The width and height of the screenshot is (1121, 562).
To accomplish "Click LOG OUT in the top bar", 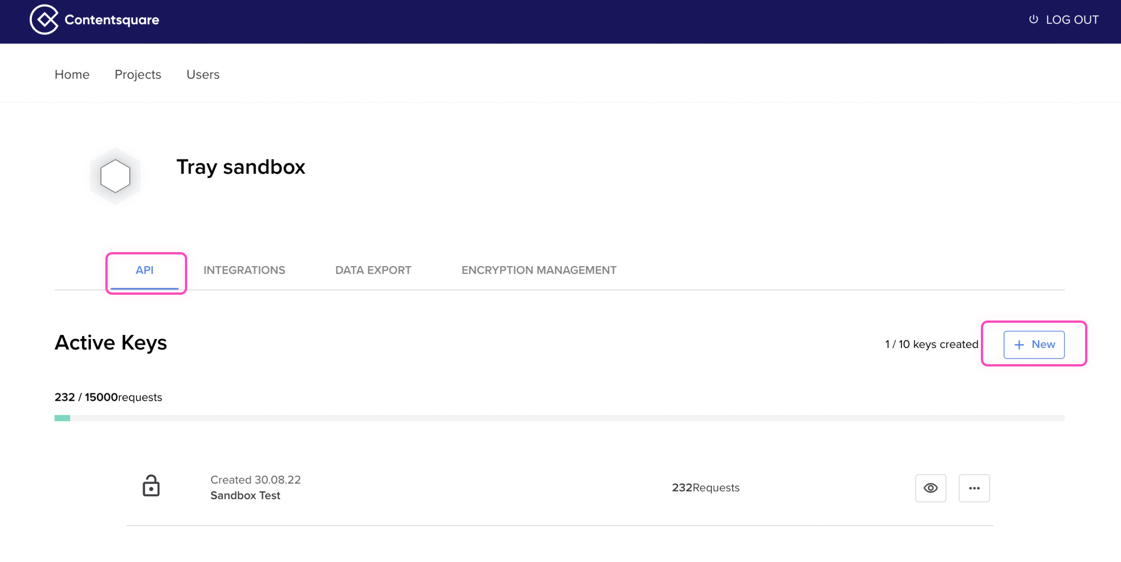I will coord(1071,19).
